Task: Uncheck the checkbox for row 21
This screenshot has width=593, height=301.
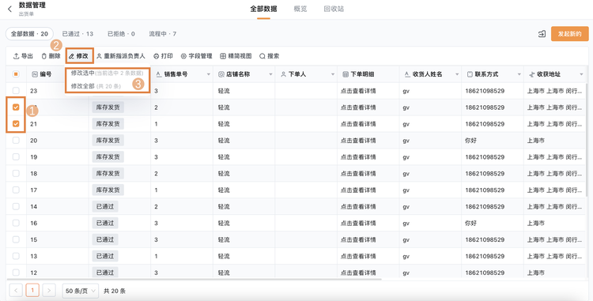Action: point(16,123)
